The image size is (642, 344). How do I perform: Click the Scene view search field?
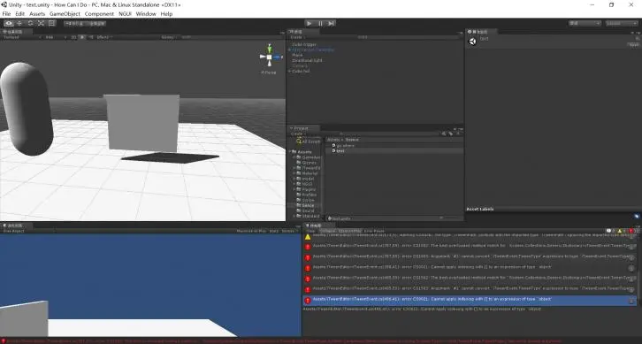coord(232,37)
